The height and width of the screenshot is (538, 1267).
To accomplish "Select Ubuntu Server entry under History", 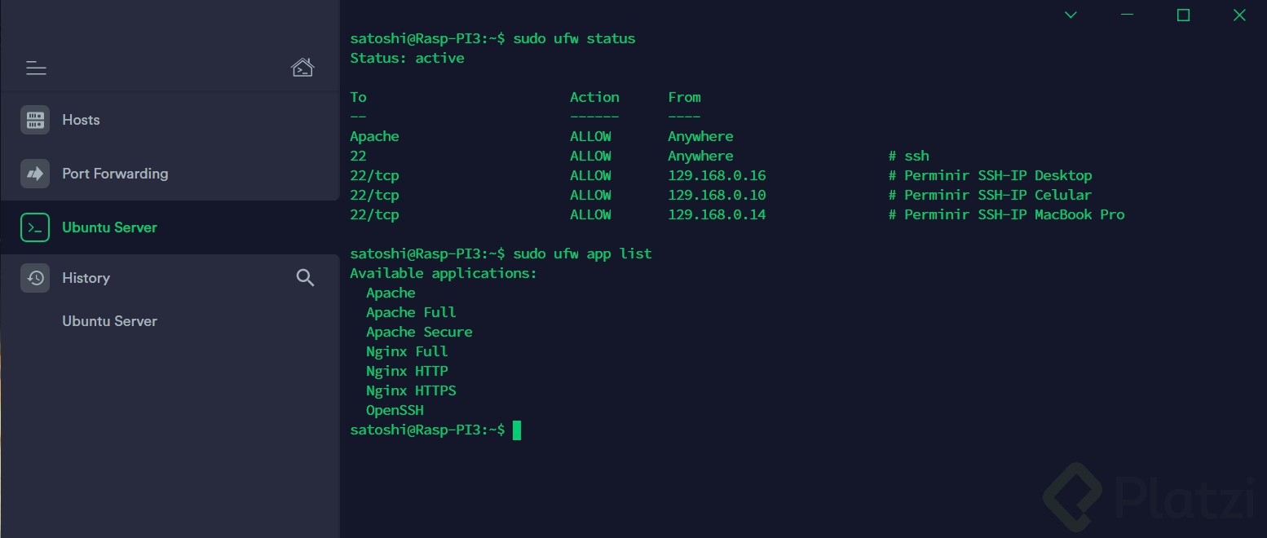I will click(x=109, y=321).
